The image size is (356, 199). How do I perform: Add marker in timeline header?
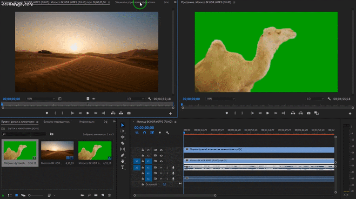coord(160,133)
